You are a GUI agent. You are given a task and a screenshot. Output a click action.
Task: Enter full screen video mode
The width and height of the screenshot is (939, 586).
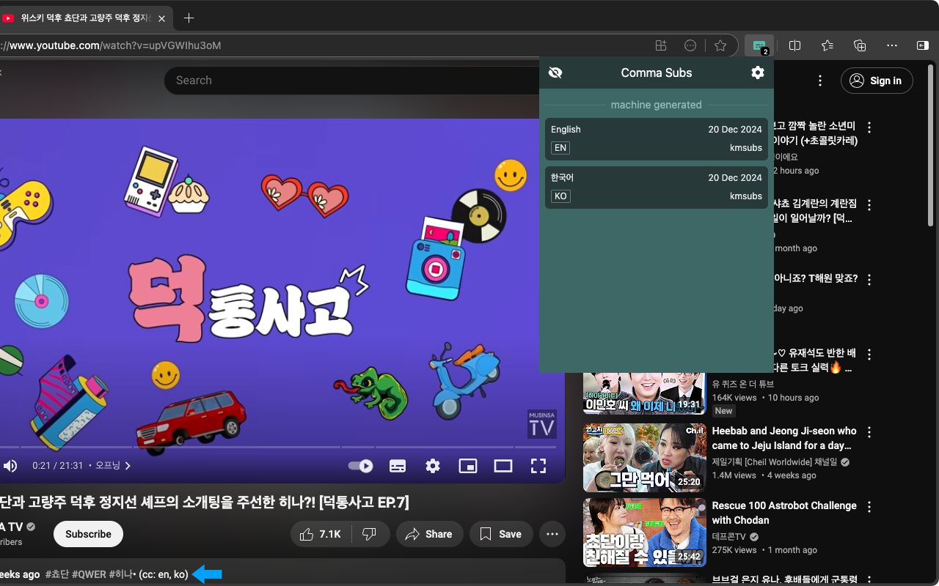(x=538, y=466)
